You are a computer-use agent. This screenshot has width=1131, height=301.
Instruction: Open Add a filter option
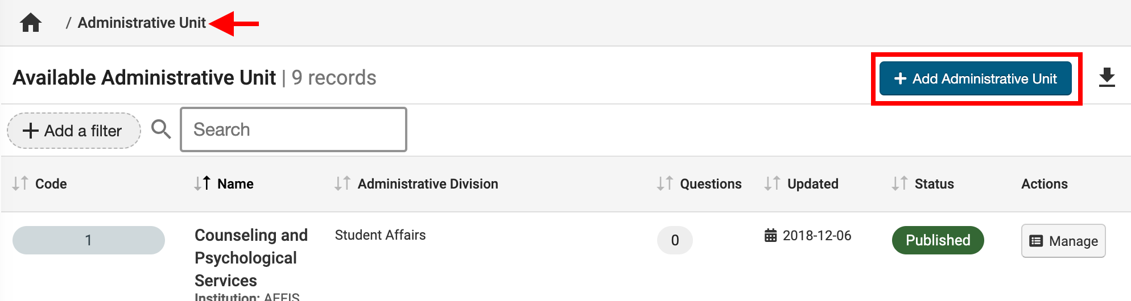pyautogui.click(x=73, y=131)
